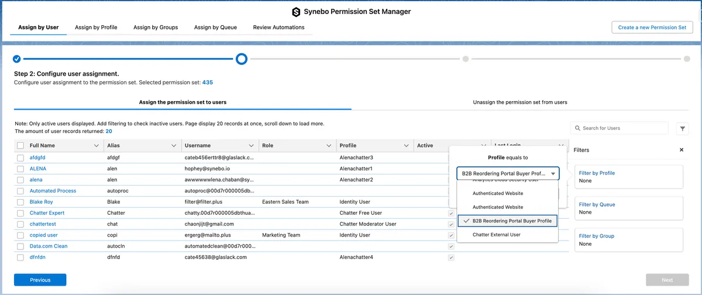Viewport: 702px width, 295px height.
Task: Select Unassign the permission set from users tab
Action: [x=520, y=102]
